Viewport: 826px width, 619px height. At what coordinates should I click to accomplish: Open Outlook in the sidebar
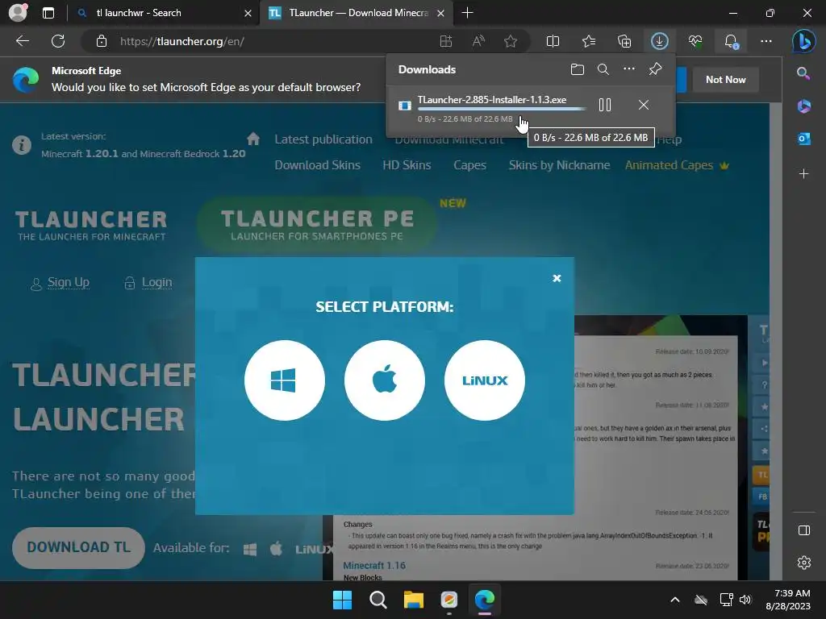pos(803,139)
